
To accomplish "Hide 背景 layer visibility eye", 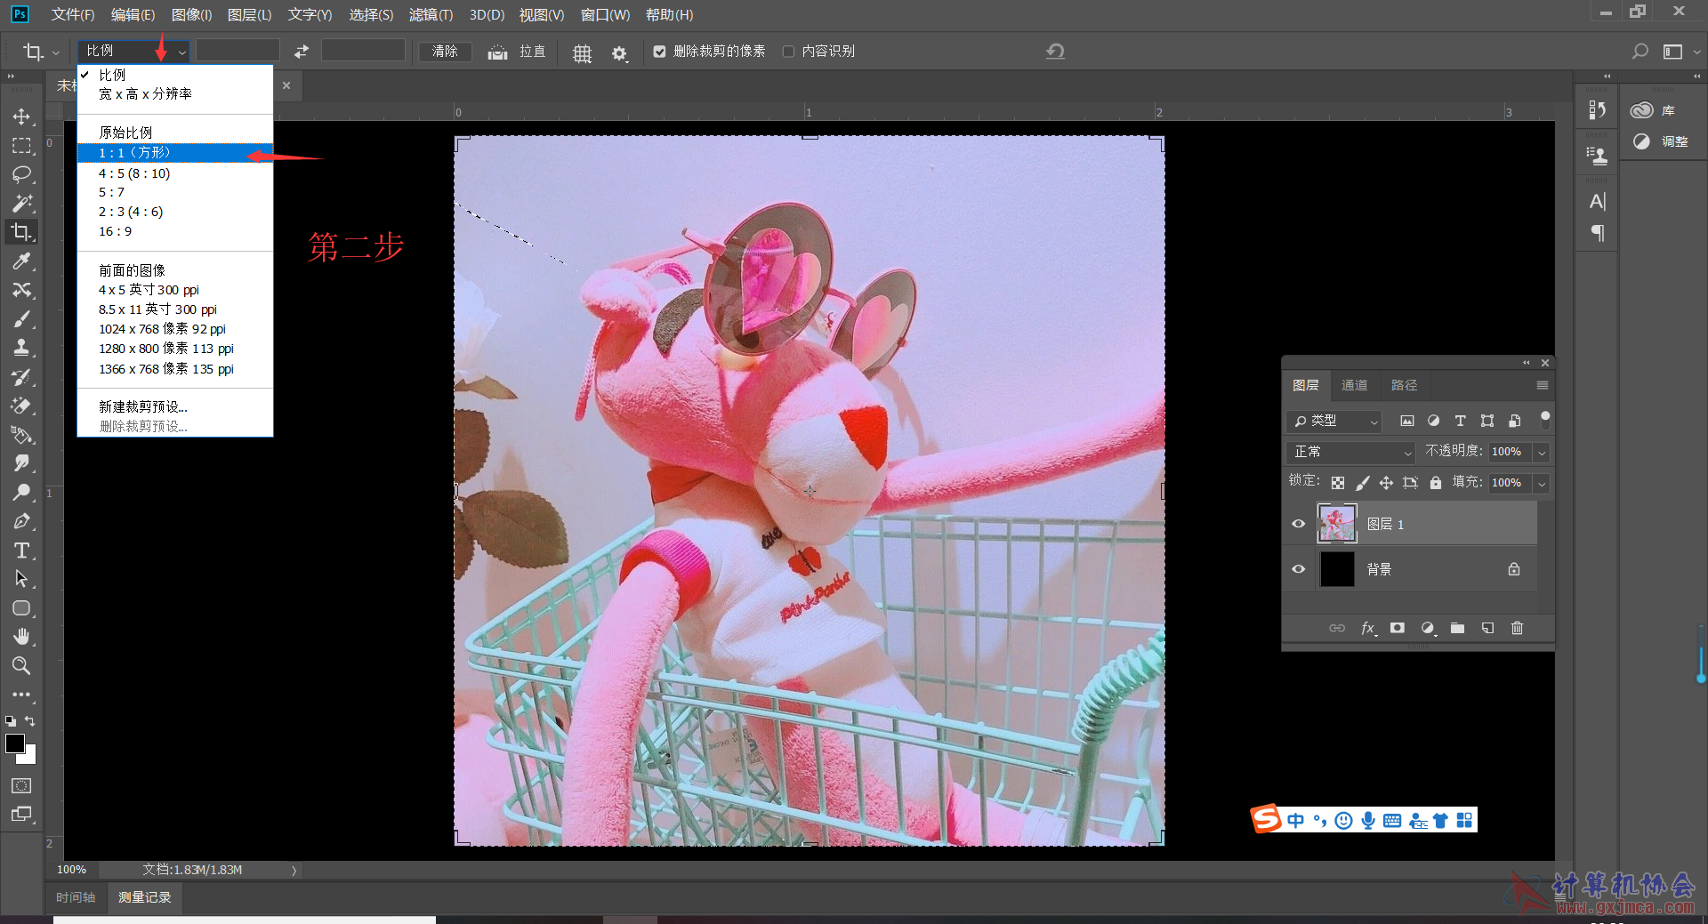I will 1298,569.
